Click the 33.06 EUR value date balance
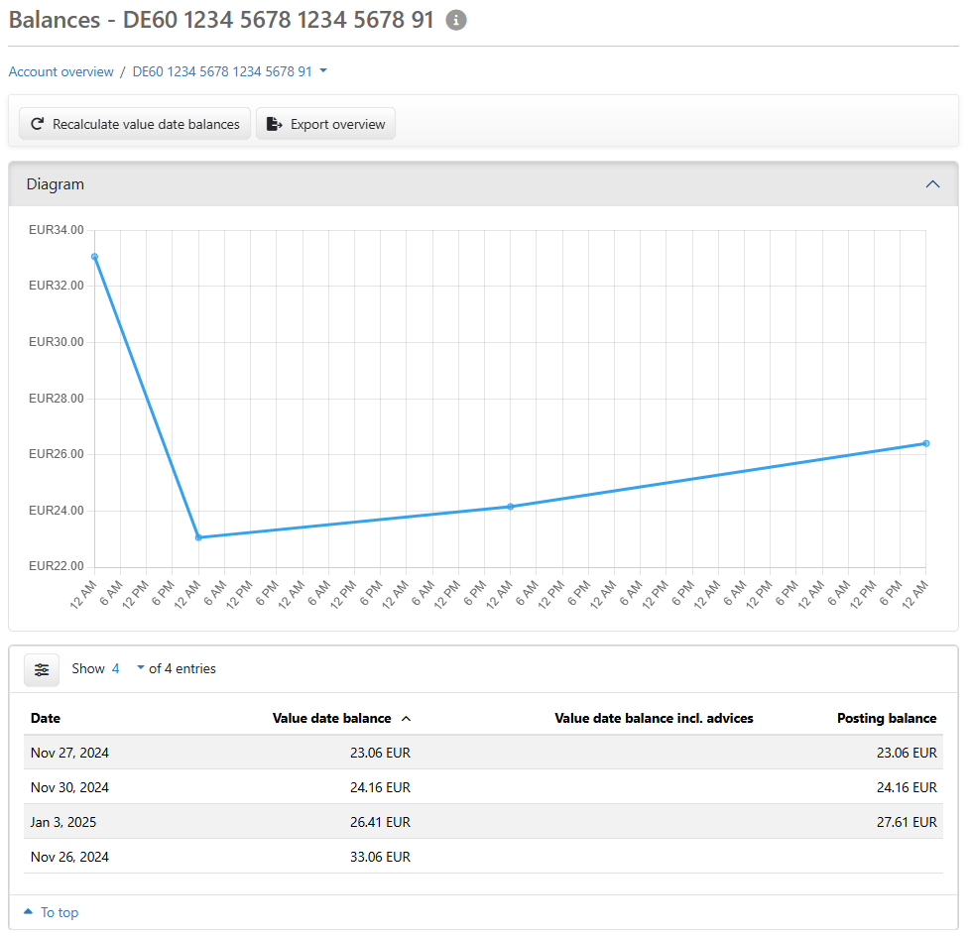This screenshot has height=937, width=969. point(380,857)
